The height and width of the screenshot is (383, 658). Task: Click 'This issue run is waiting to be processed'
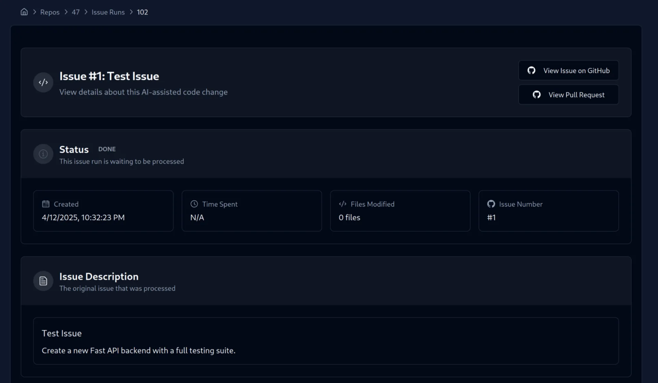tap(121, 161)
